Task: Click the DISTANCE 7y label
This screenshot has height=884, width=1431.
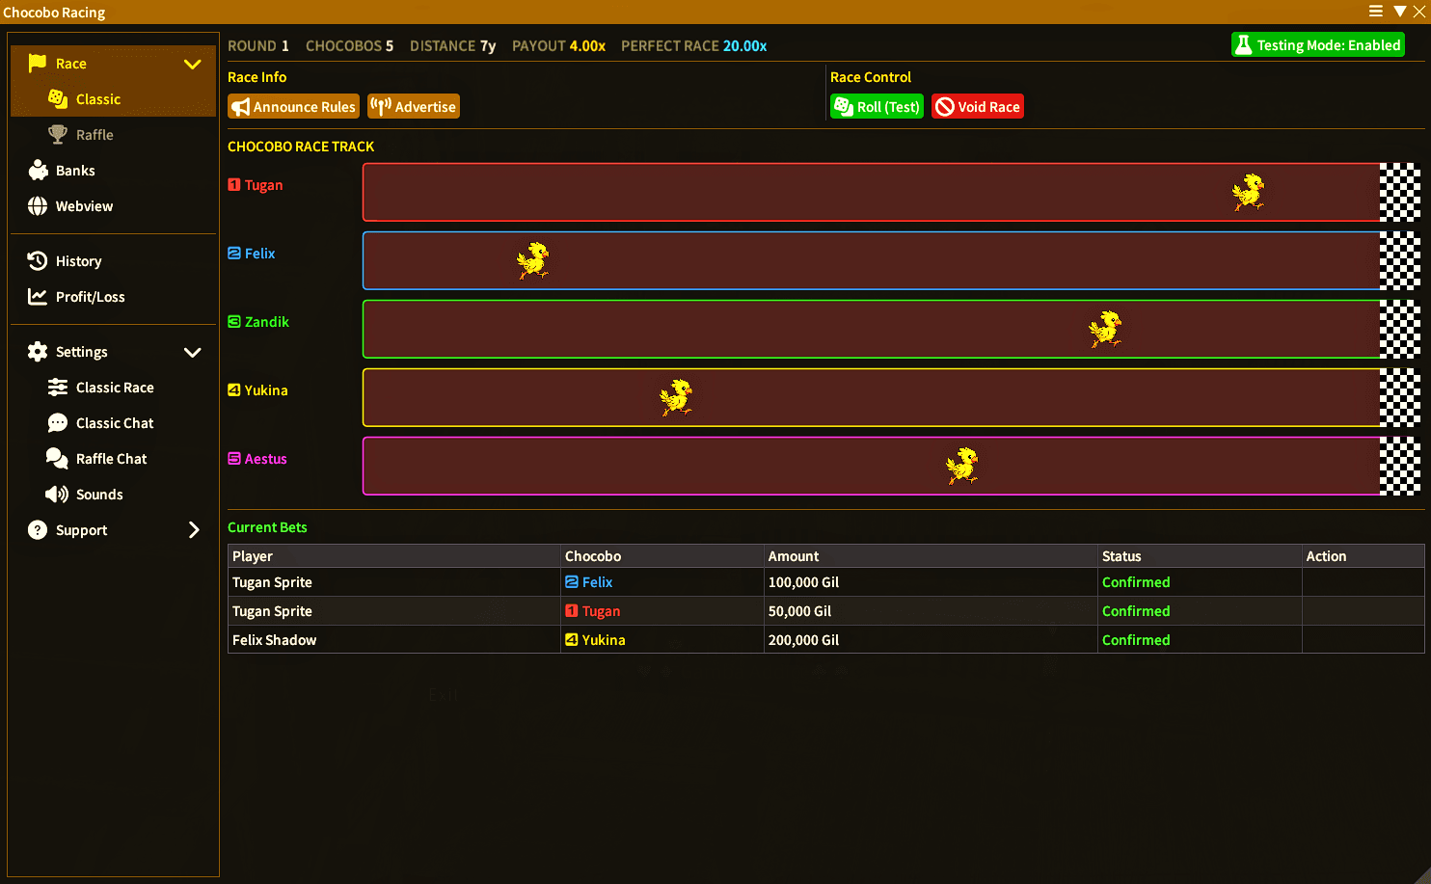Action: tap(452, 46)
